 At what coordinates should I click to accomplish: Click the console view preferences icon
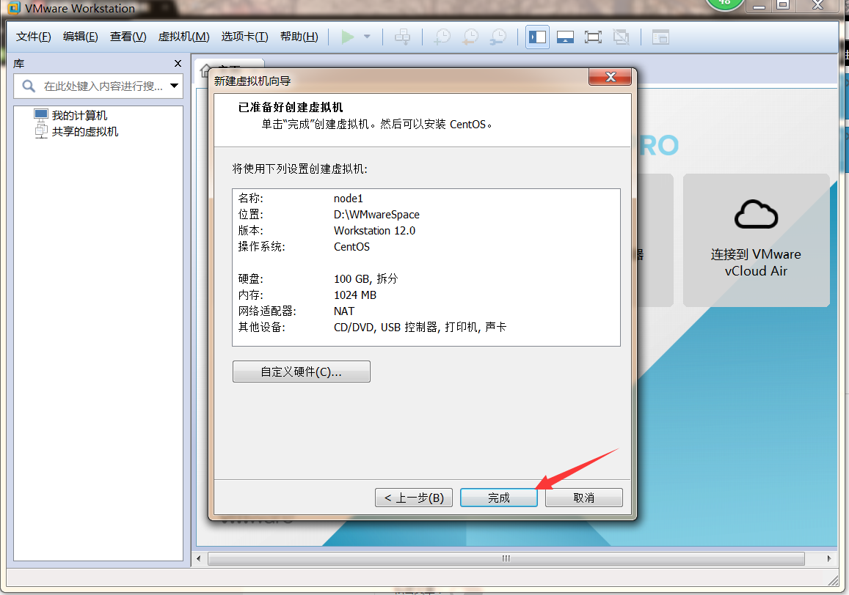pos(660,37)
